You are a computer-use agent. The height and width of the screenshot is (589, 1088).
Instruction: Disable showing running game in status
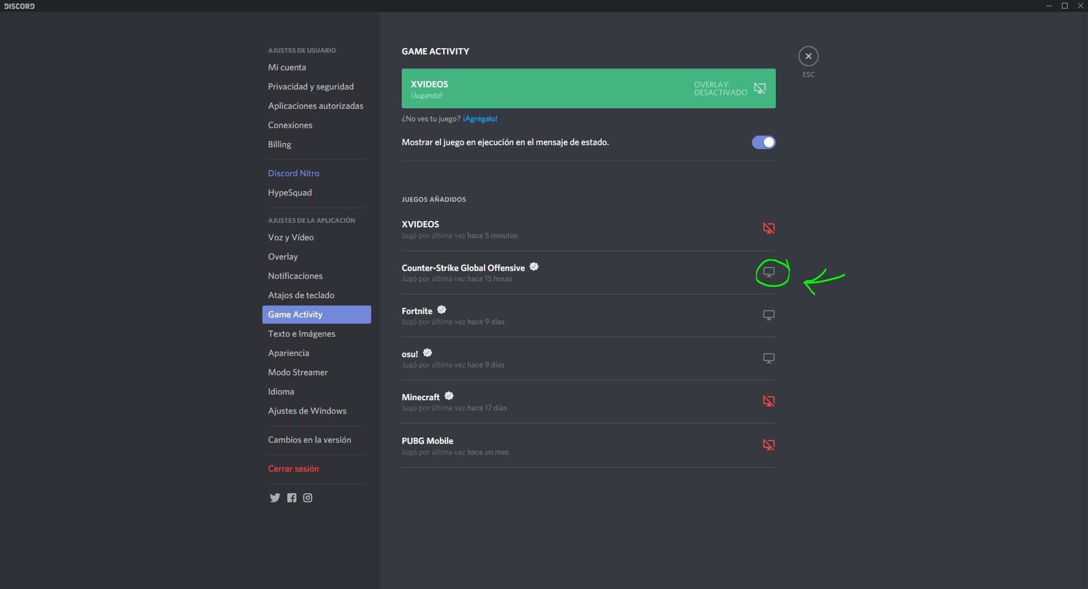(763, 142)
